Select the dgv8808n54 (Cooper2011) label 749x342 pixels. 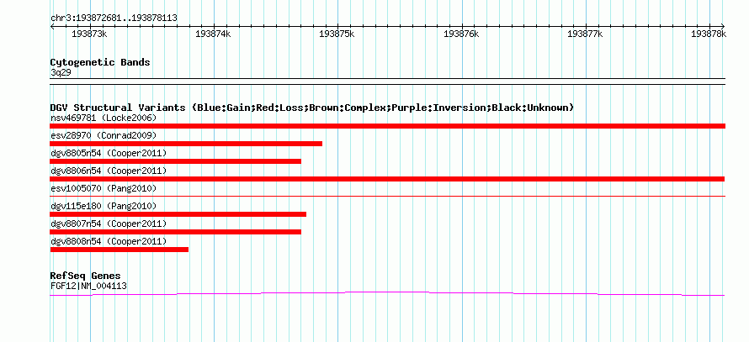[x=109, y=241]
